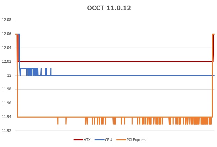Click the 12.06 axis value

[7, 34]
